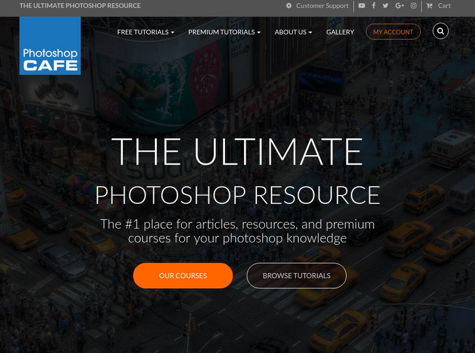The width and height of the screenshot is (475, 353).
Task: Click the 'PHOTOSHOP RESOURCE' hero heading
Action: point(237,195)
